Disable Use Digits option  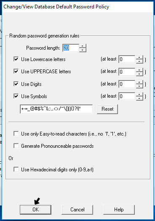click(x=16, y=84)
